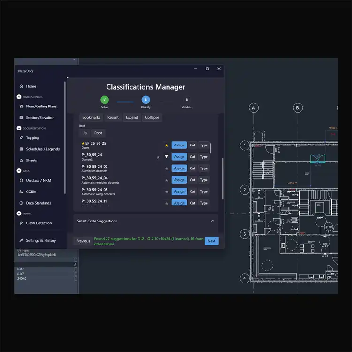Show Recent classifications
The width and height of the screenshot is (352, 352).
point(113,117)
